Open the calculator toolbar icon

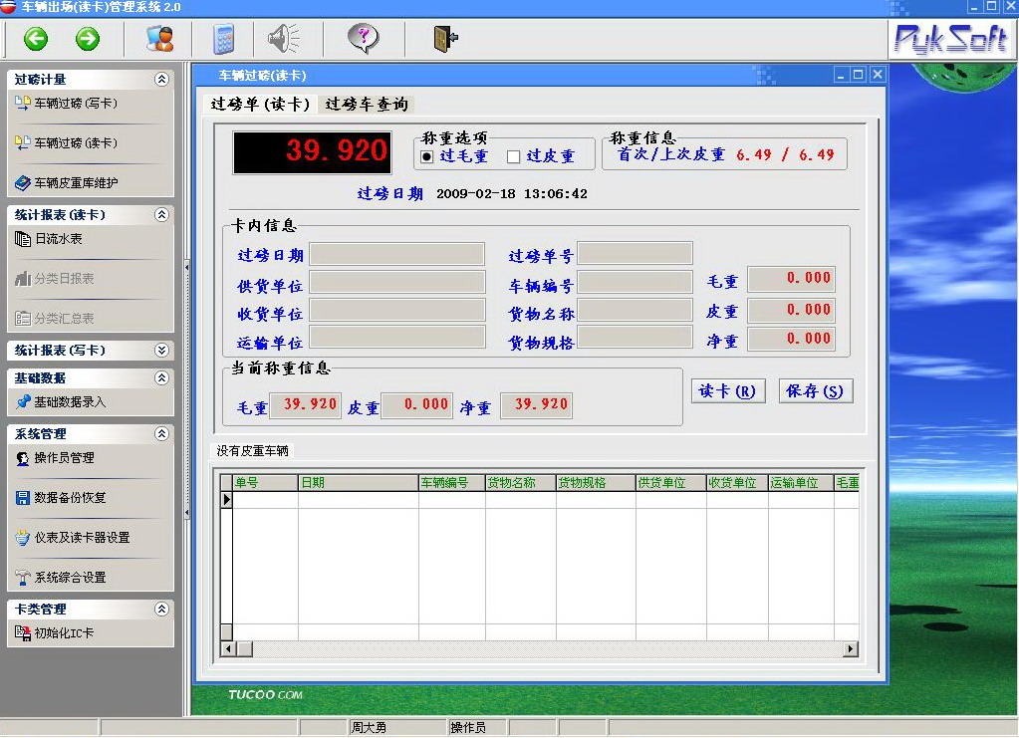pyautogui.click(x=223, y=40)
